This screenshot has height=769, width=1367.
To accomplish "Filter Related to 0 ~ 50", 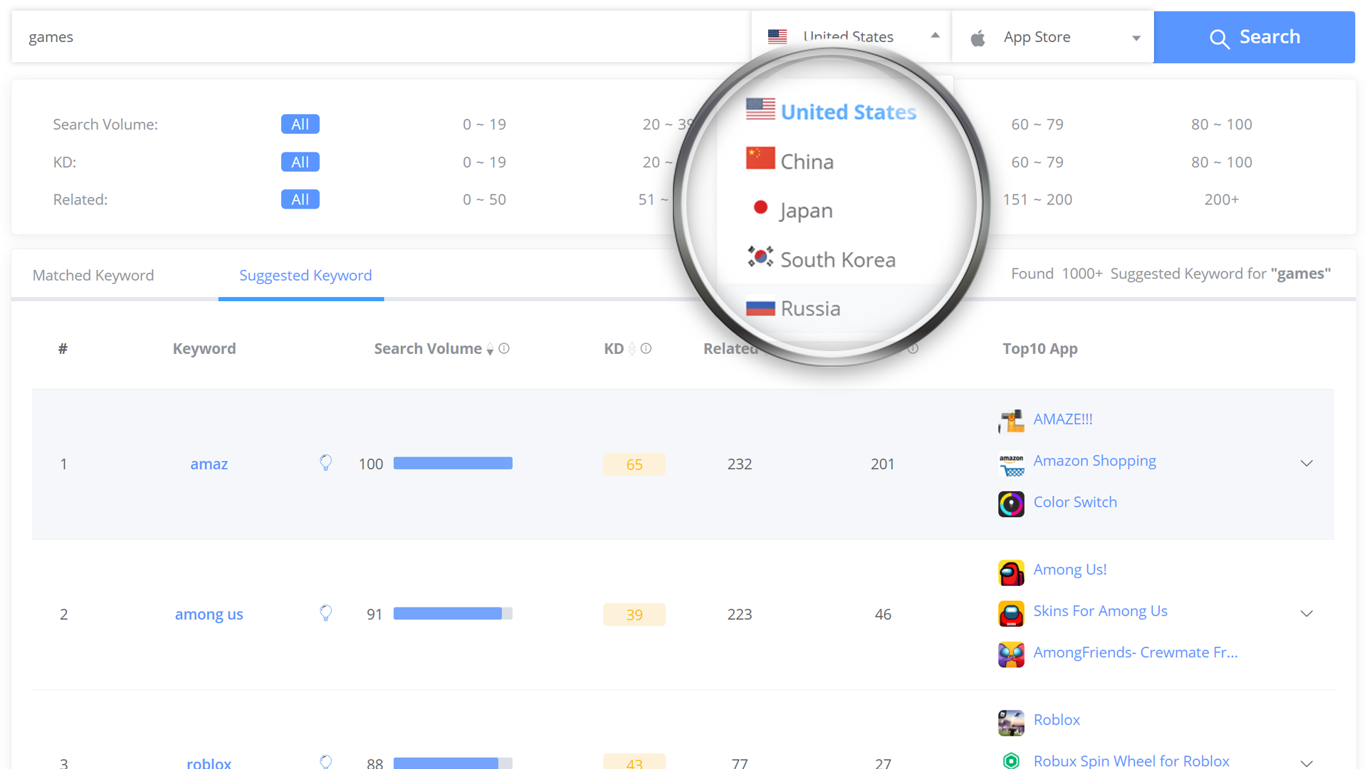I will pyautogui.click(x=484, y=199).
